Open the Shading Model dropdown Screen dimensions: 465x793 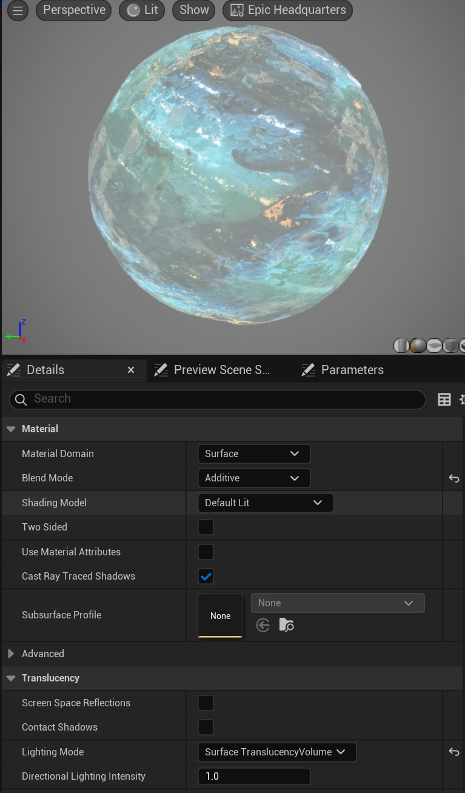265,503
